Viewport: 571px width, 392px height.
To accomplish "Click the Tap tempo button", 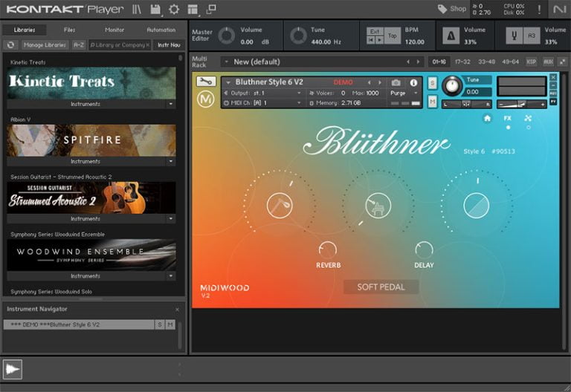I will [x=393, y=36].
